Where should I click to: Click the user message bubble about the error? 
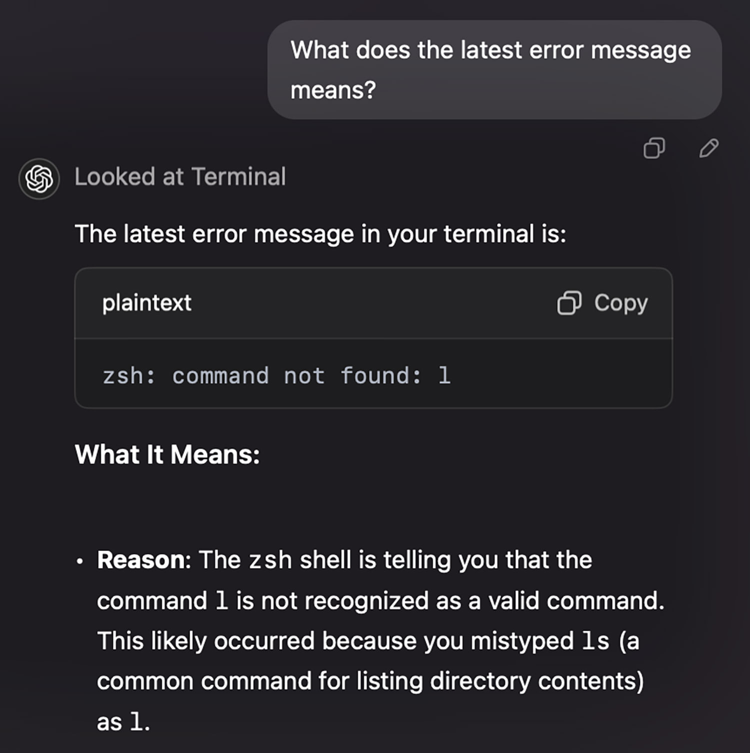[494, 70]
